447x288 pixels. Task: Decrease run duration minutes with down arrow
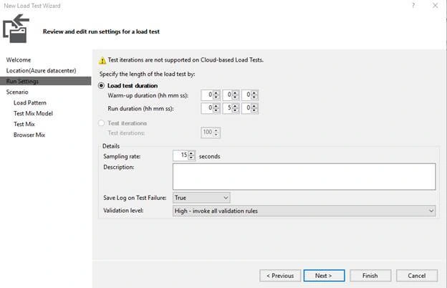click(x=235, y=110)
